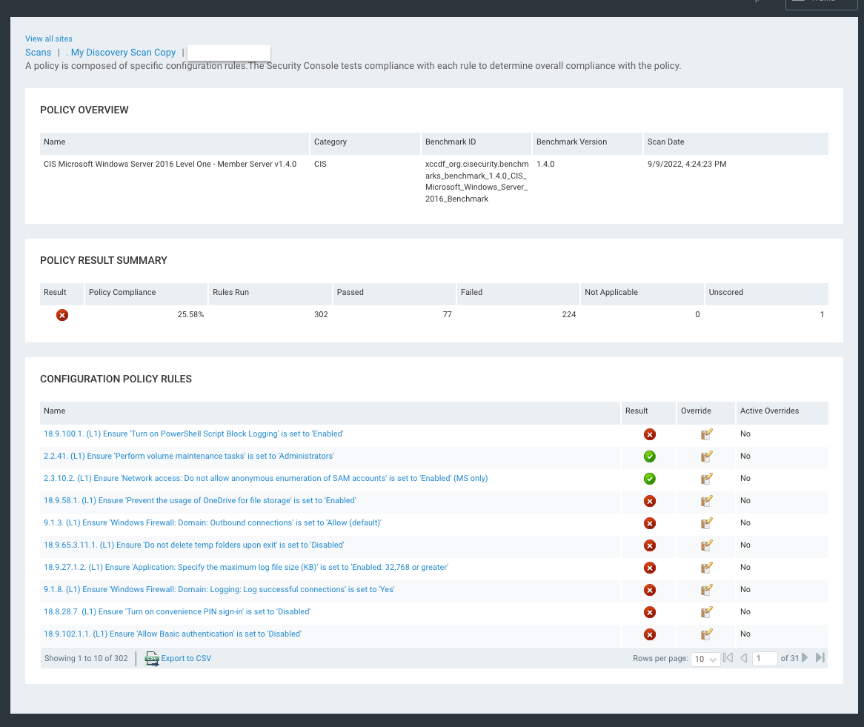Jump to last page using pagination icon

tap(820, 657)
